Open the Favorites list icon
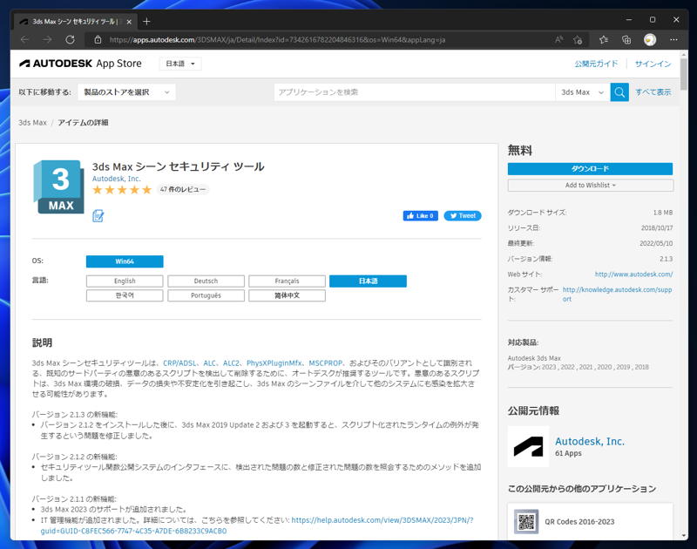The image size is (697, 549). 603,39
